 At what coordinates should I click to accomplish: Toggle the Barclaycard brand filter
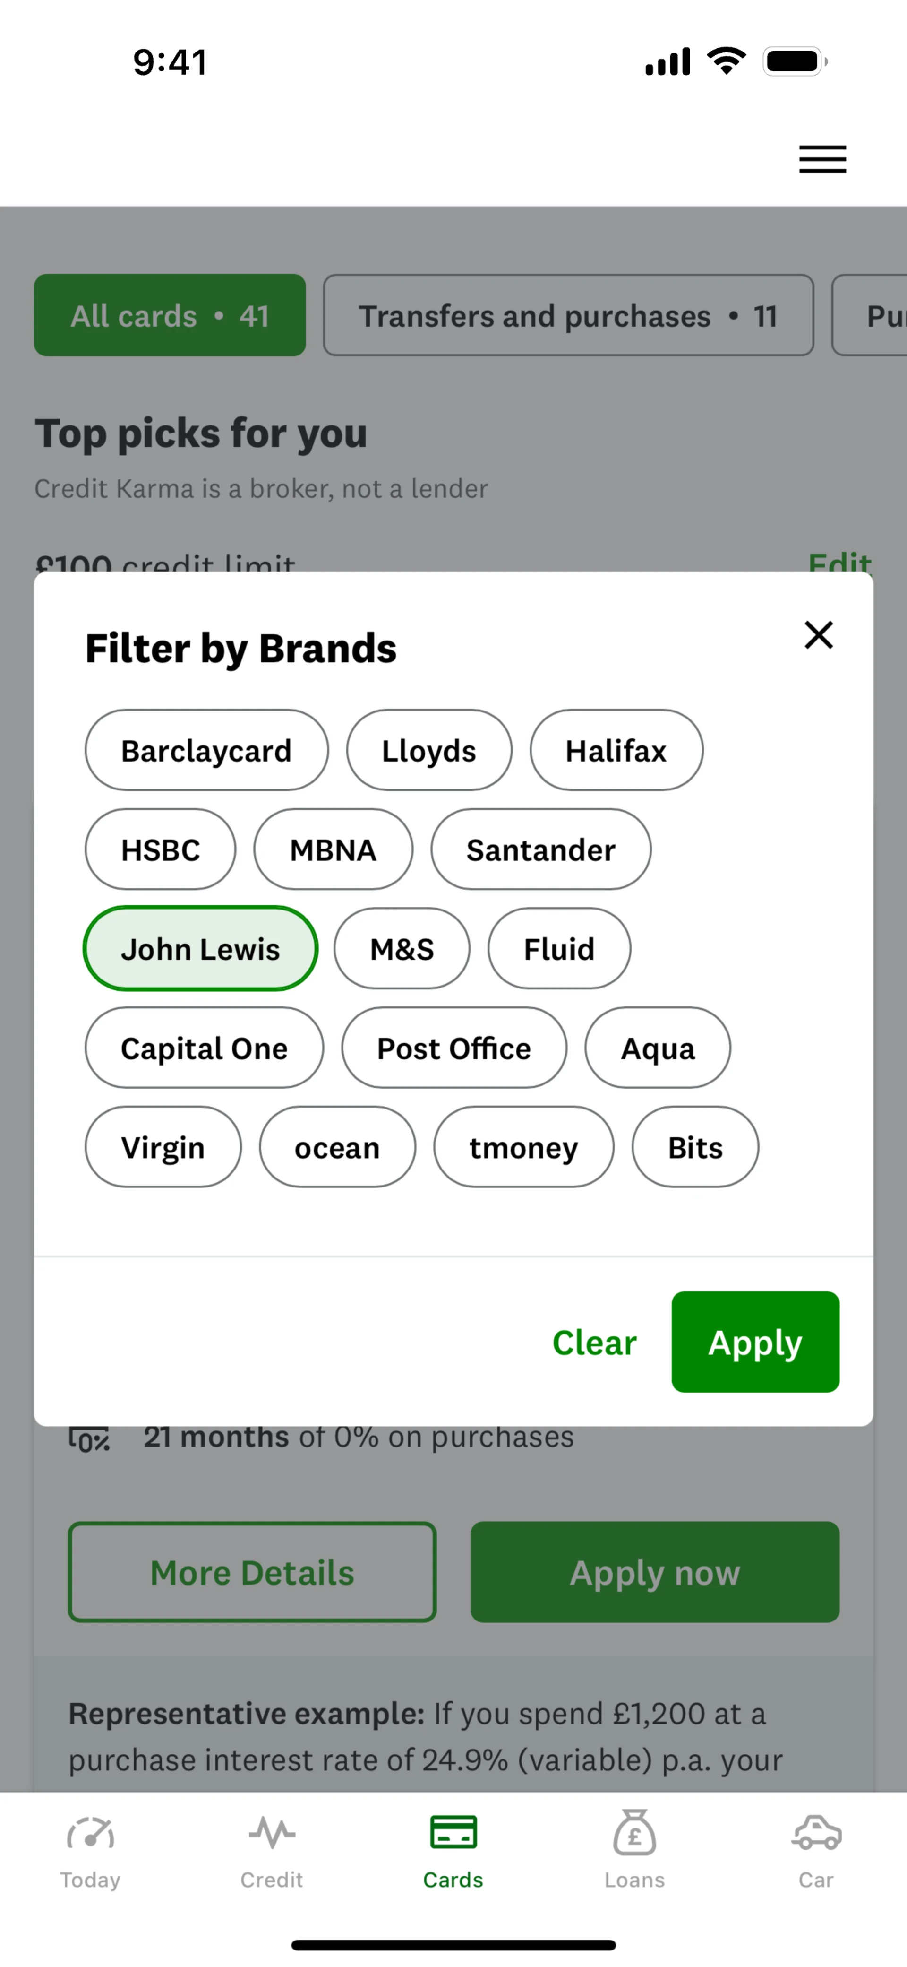[206, 750]
